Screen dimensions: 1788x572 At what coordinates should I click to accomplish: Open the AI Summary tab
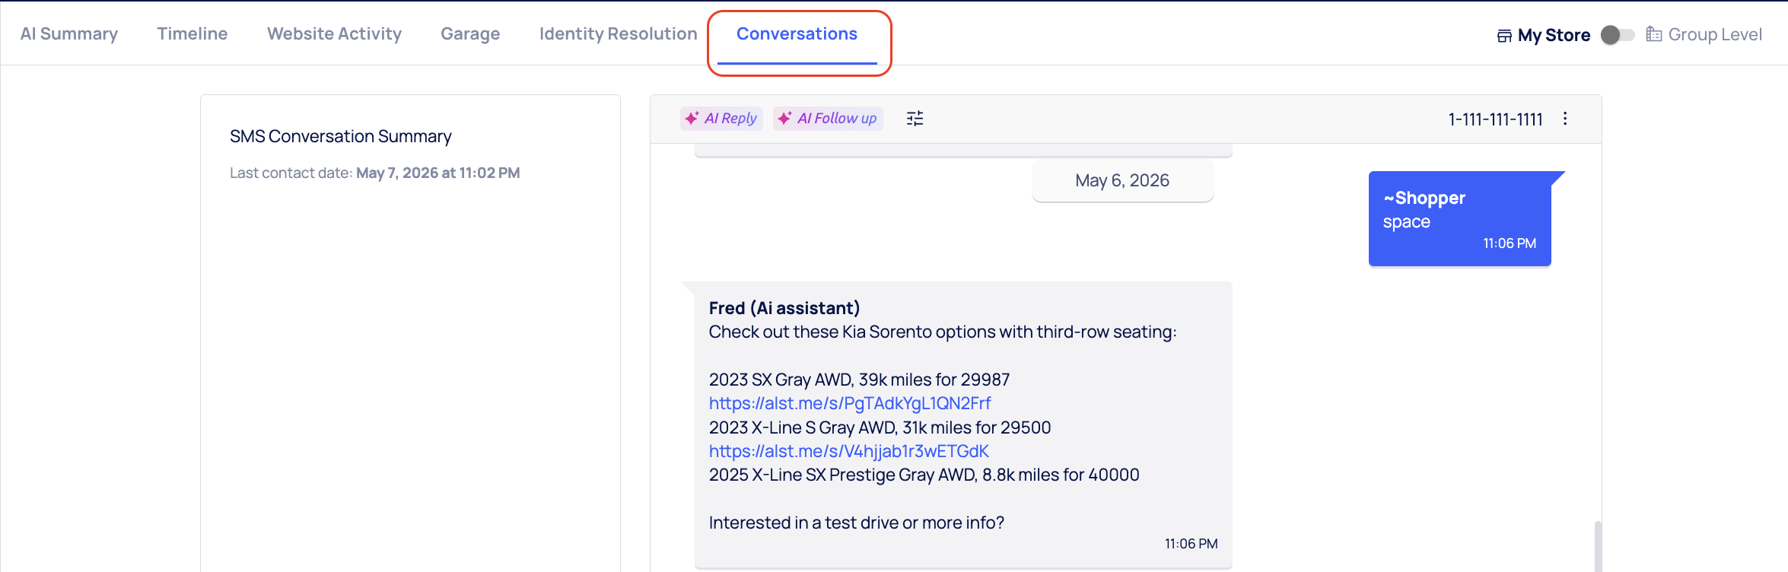[x=69, y=34]
